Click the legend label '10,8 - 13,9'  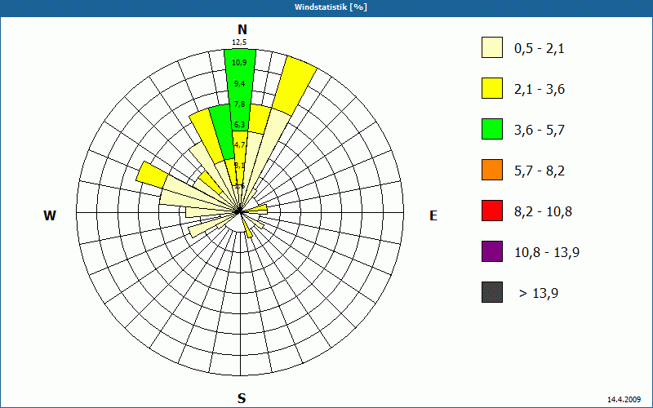547,253
